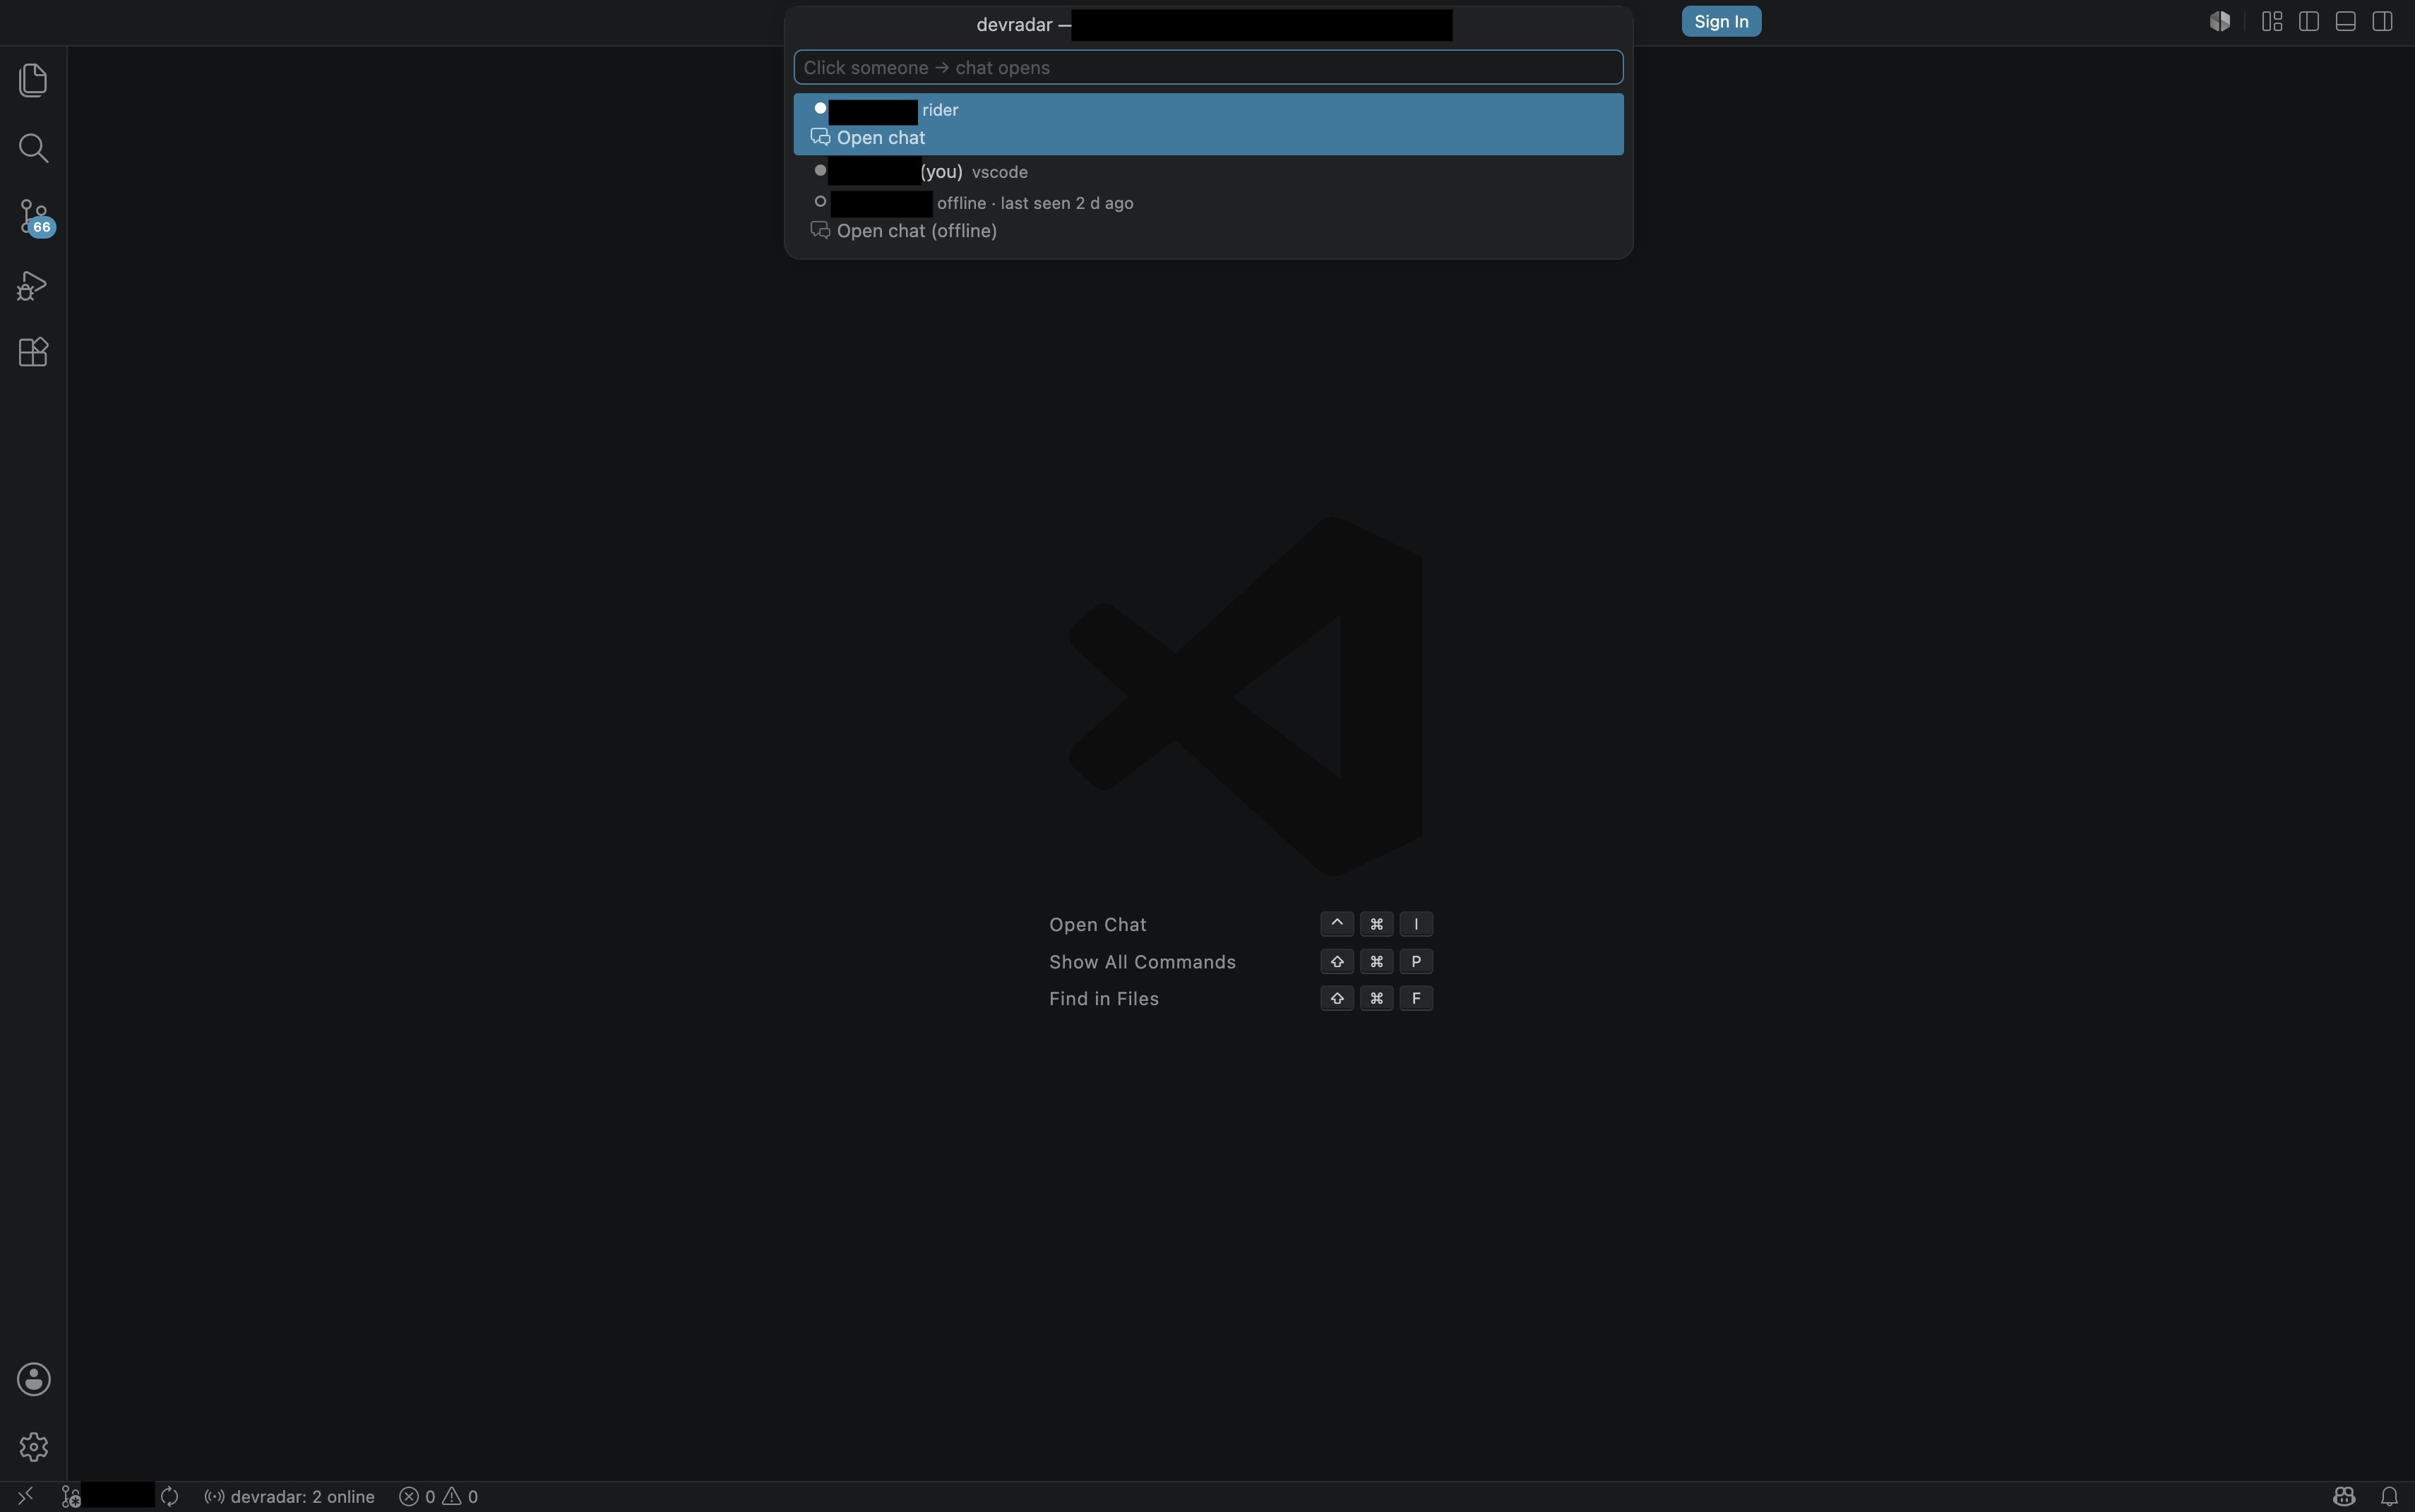Focus the 'Click someone → chat opens' input
The image size is (2415, 1512).
click(1208, 67)
